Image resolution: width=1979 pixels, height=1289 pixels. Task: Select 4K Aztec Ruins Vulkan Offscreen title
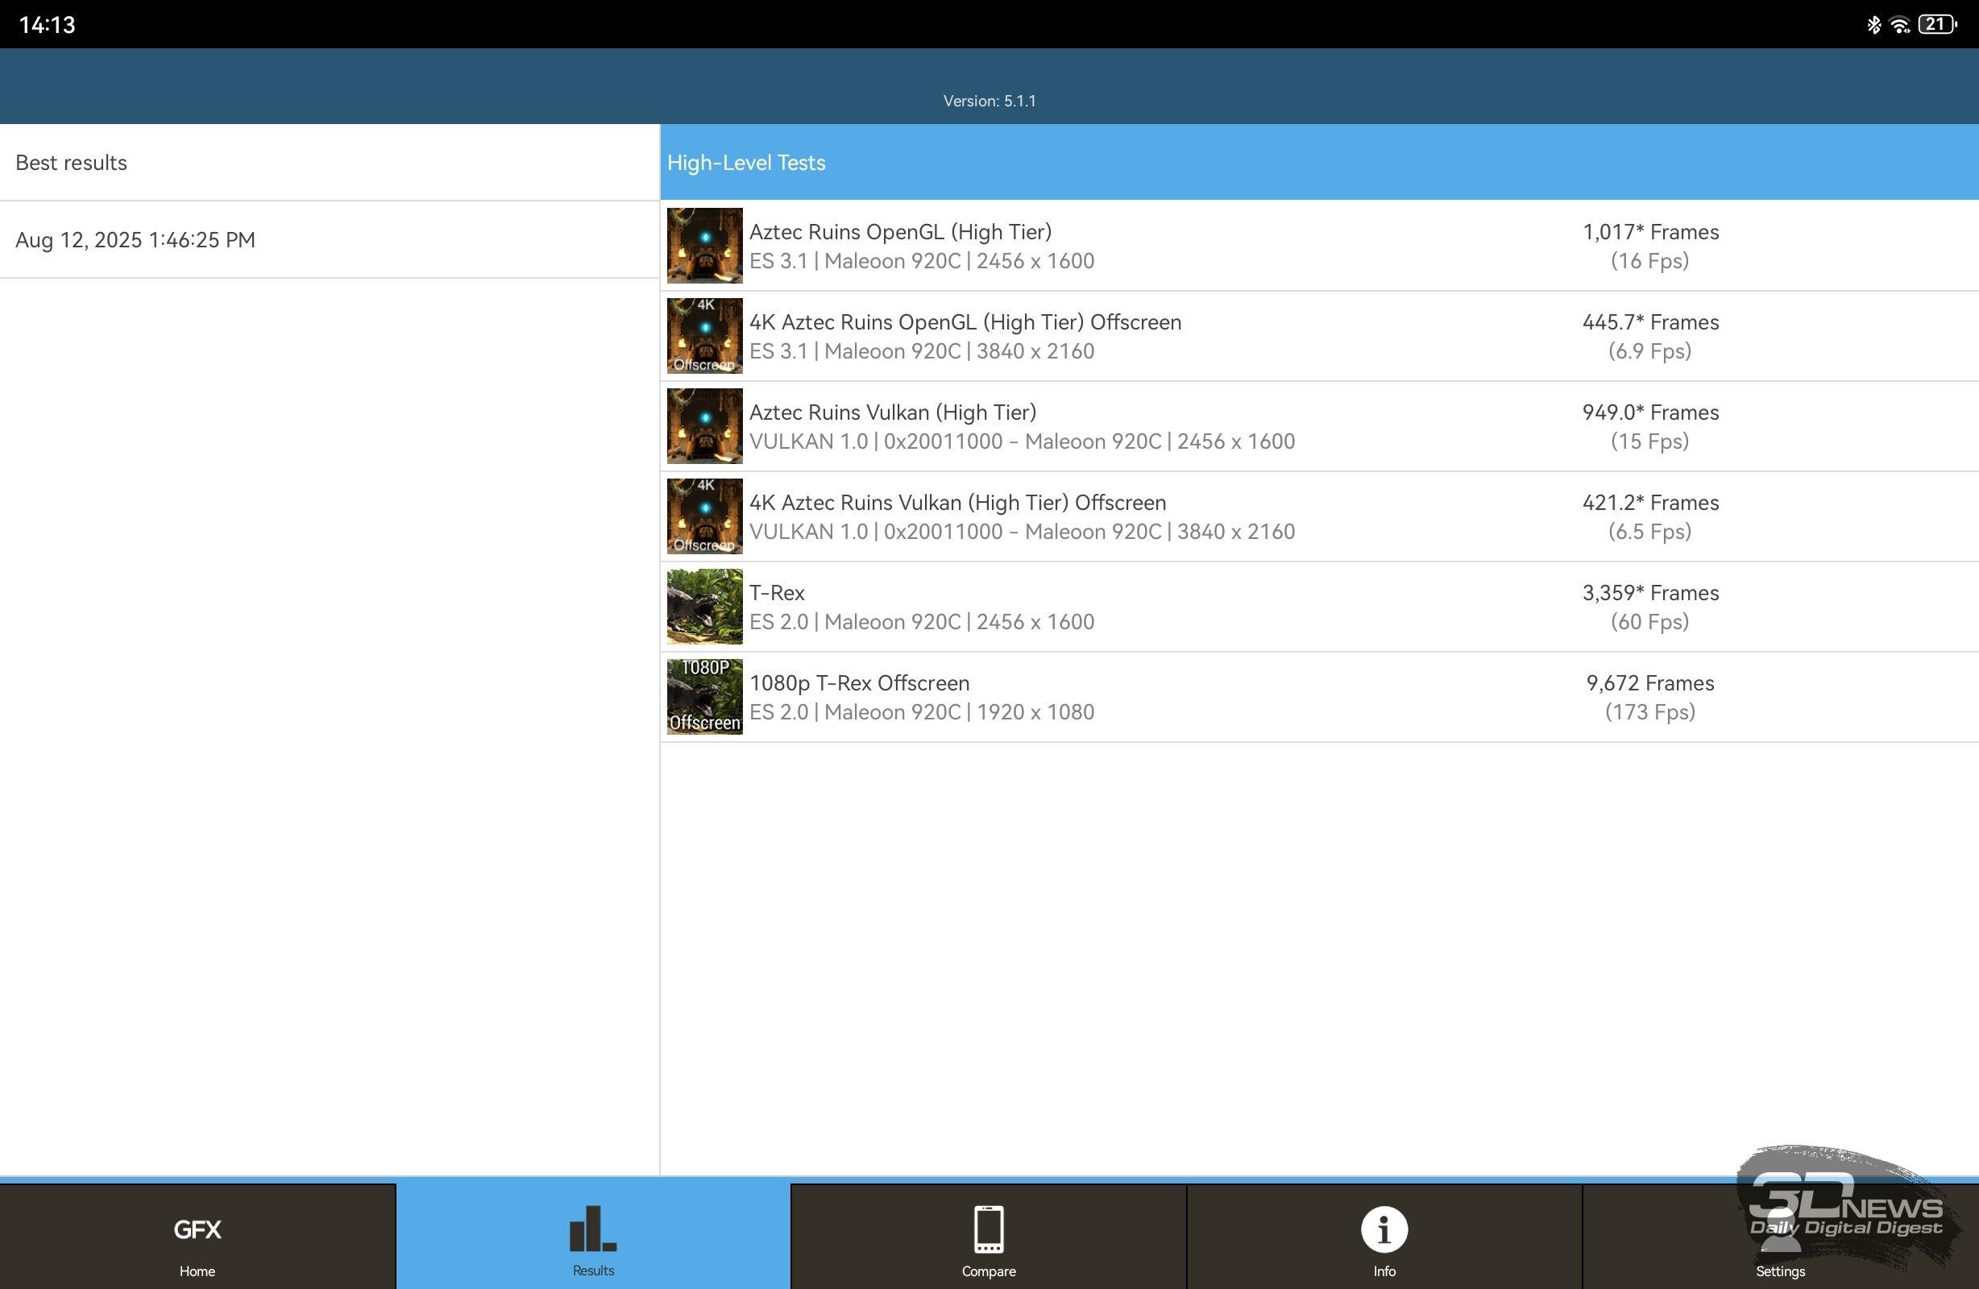pos(958,502)
